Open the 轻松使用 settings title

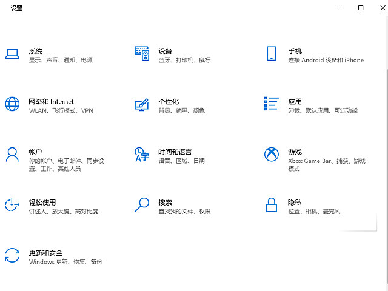[x=42, y=202]
